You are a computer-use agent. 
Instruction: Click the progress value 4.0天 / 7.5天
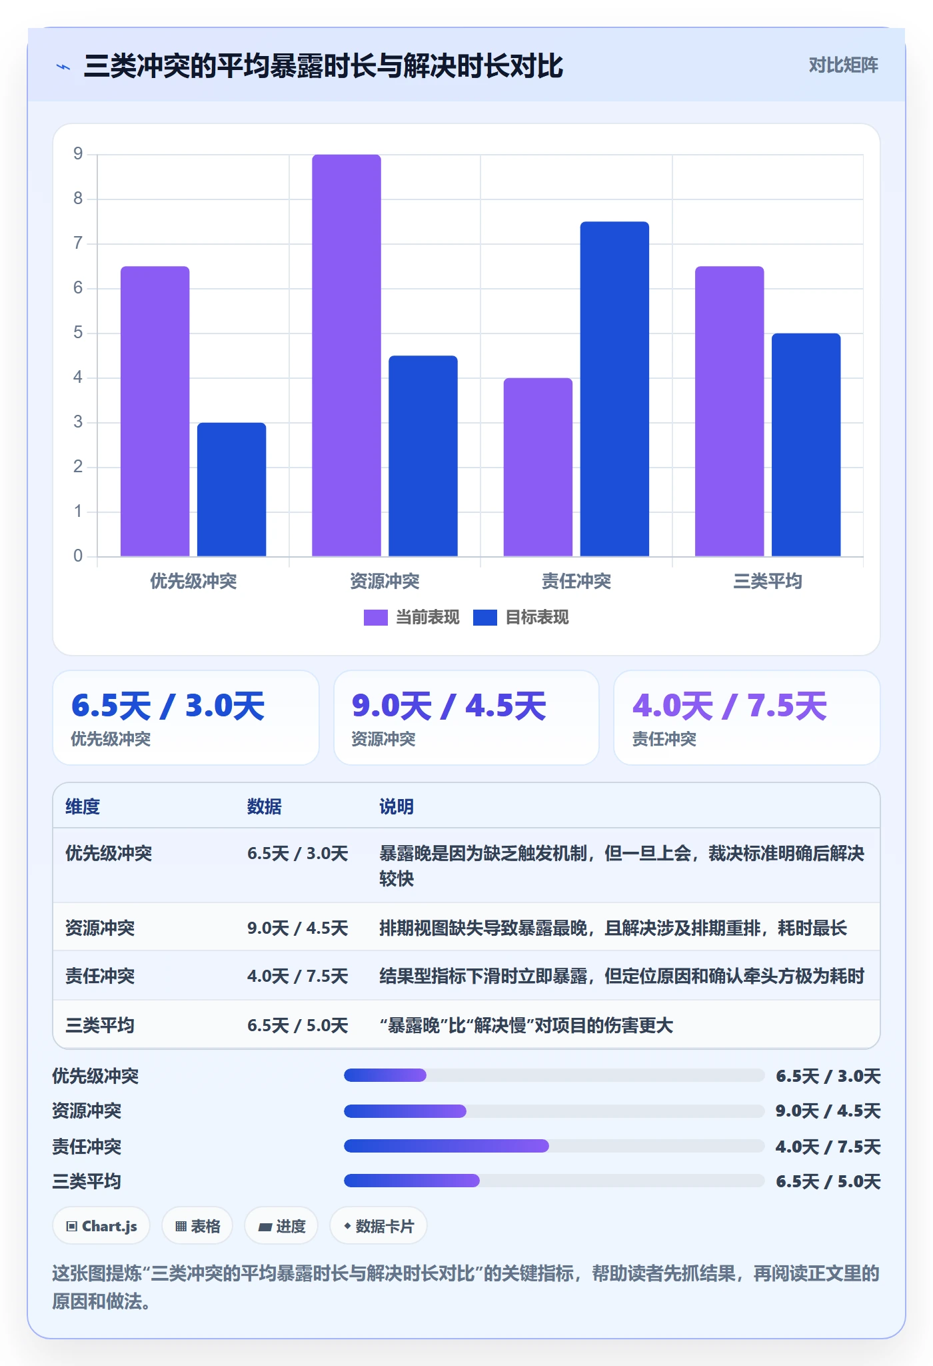click(828, 1147)
